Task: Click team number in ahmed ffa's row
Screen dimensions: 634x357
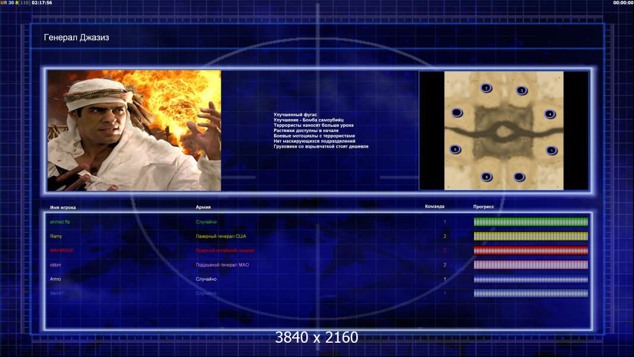Action: click(445, 222)
